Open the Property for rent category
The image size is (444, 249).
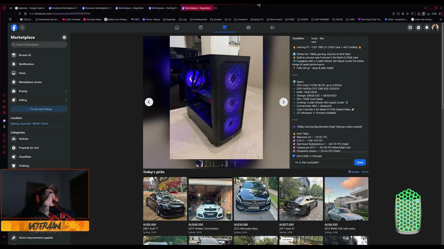click(39, 148)
